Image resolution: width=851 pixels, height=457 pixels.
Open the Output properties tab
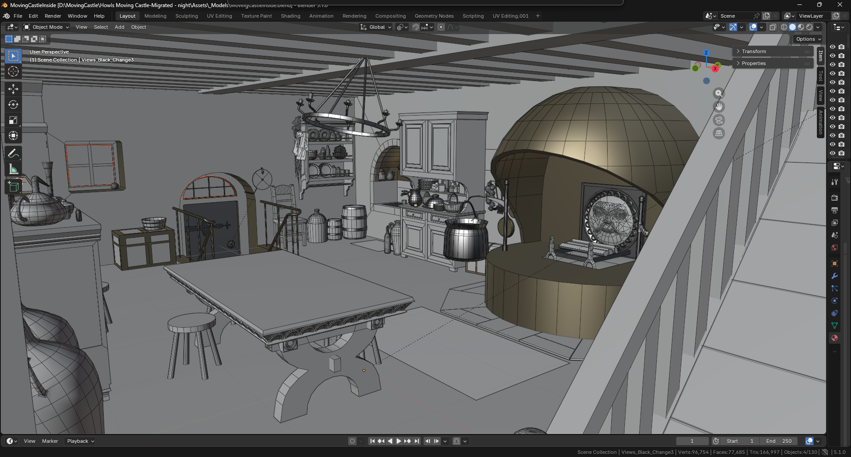point(835,210)
